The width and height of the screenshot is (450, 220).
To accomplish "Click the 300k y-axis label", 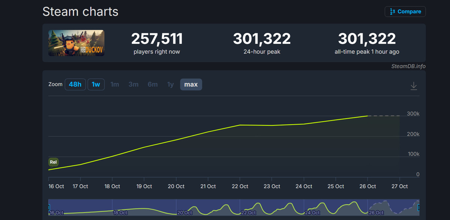I will click(413, 114).
